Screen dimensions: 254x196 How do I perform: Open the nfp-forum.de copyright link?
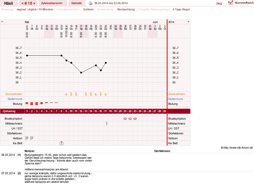click(x=237, y=148)
